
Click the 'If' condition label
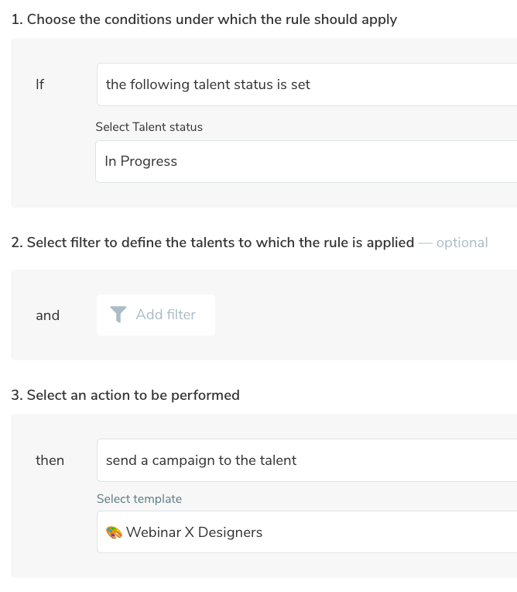(x=40, y=84)
